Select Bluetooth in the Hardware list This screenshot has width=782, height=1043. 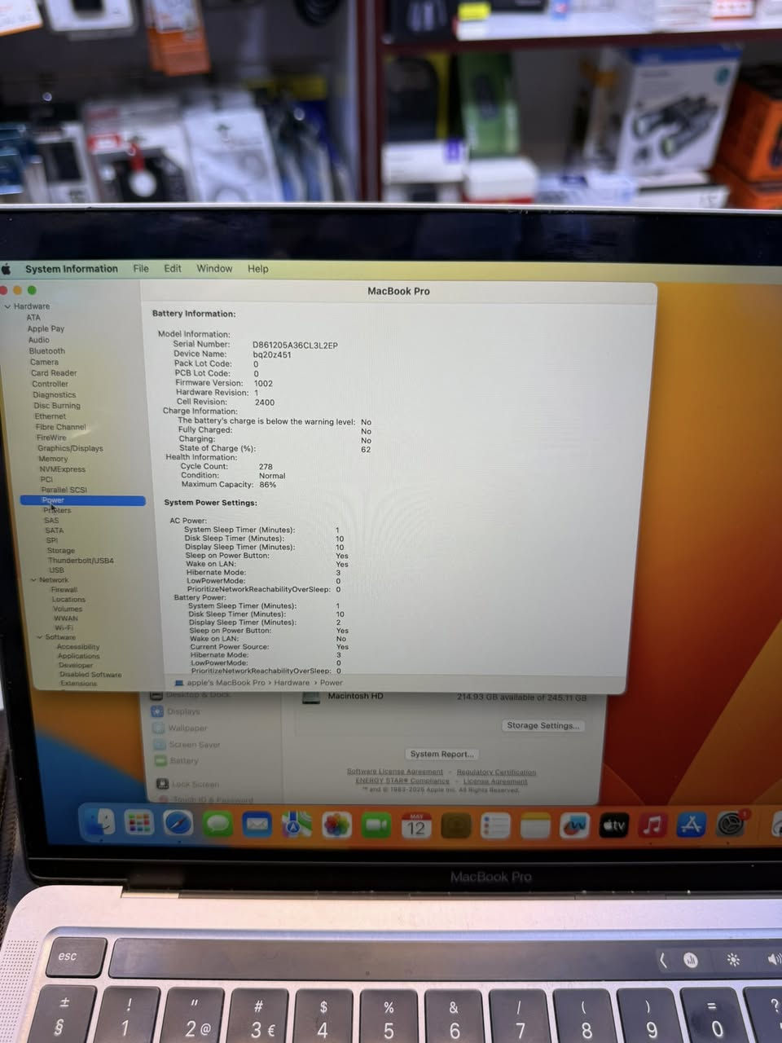tap(47, 351)
